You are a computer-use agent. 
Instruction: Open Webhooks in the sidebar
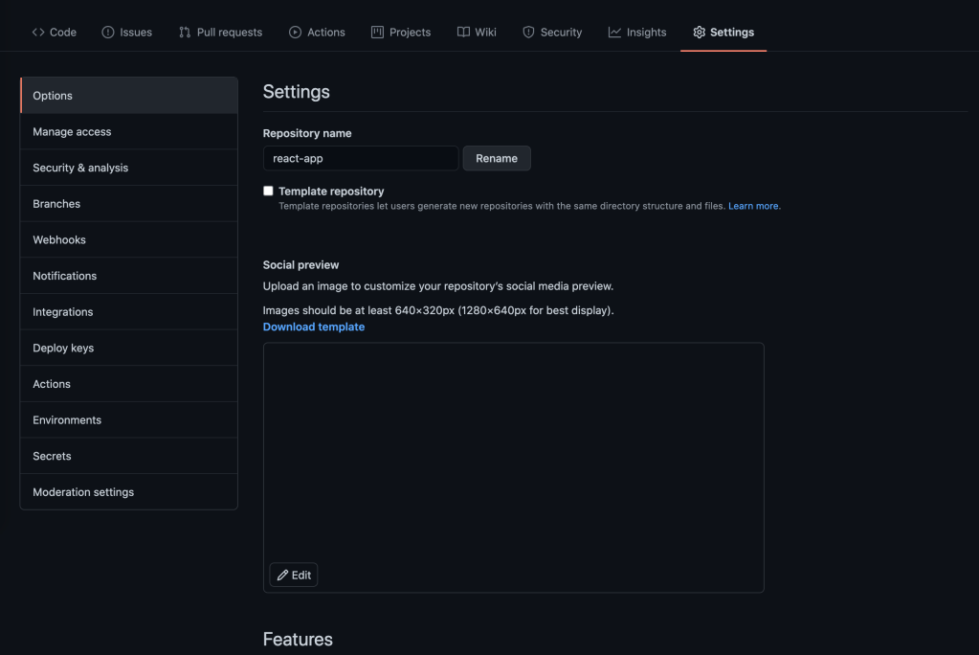(59, 239)
